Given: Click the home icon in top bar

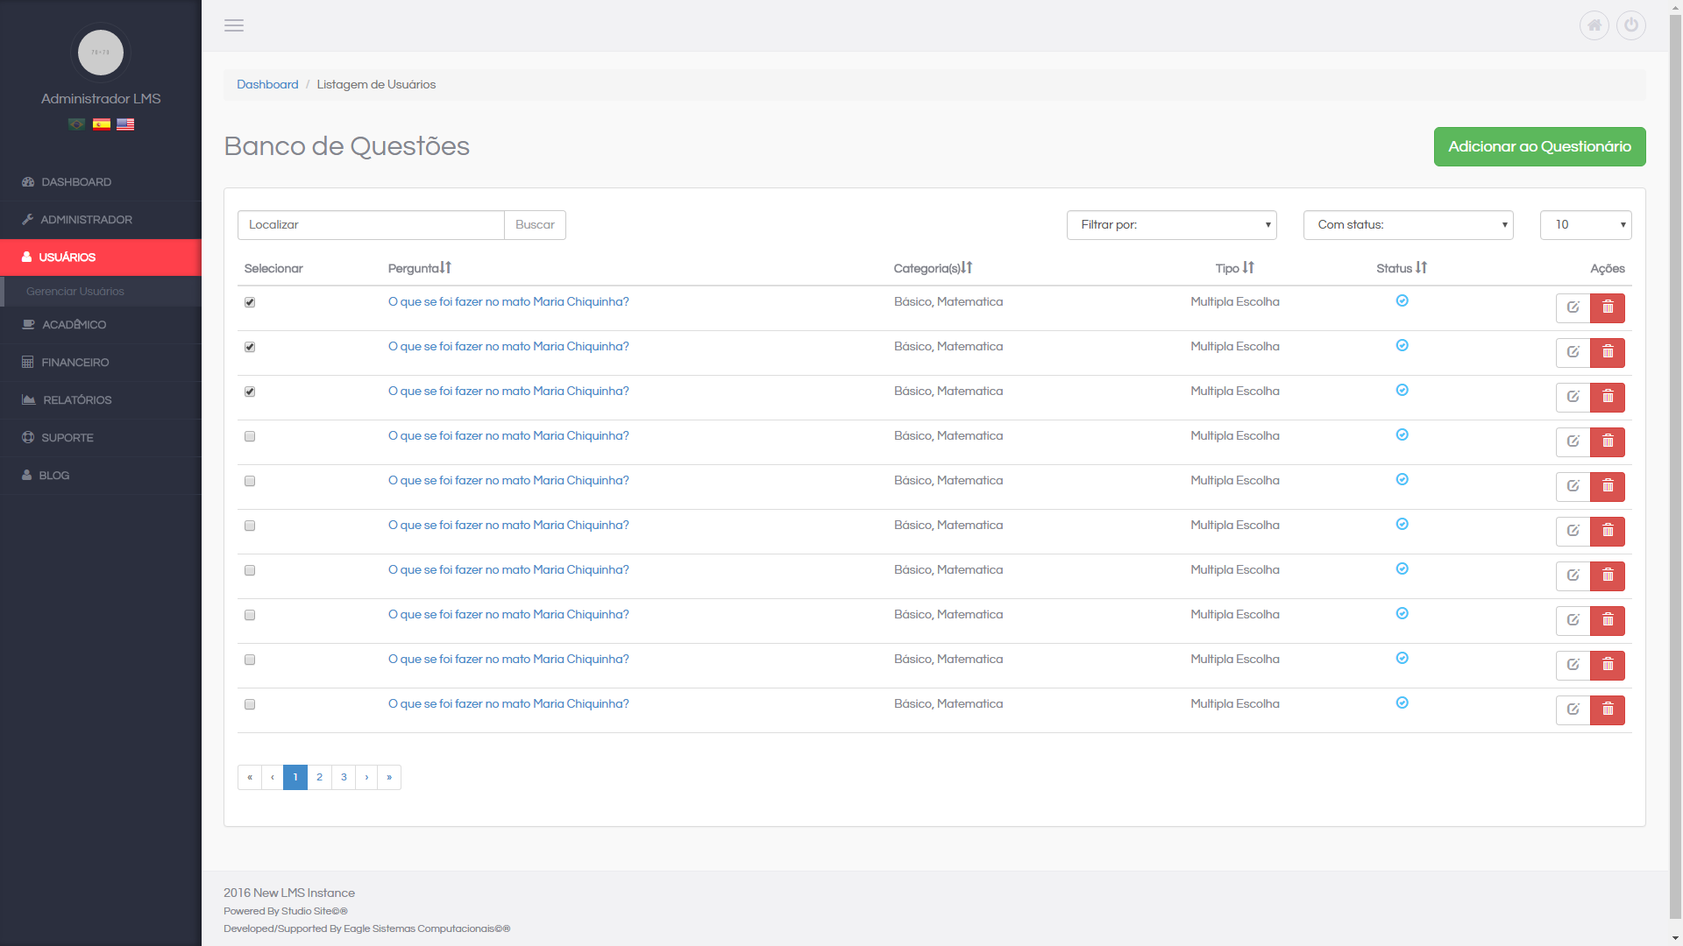Looking at the screenshot, I should pyautogui.click(x=1594, y=25).
